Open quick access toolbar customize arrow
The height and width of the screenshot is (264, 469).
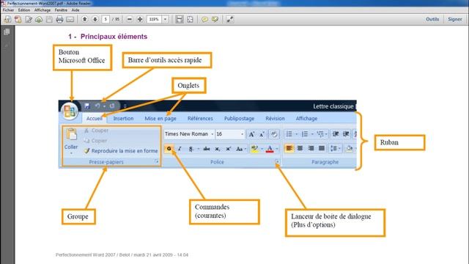(125, 106)
